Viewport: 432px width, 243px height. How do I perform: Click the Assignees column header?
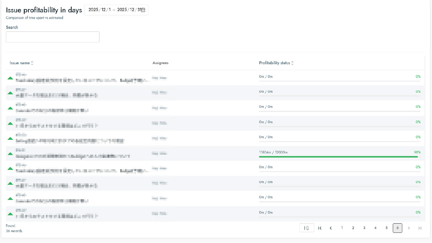tap(160, 63)
